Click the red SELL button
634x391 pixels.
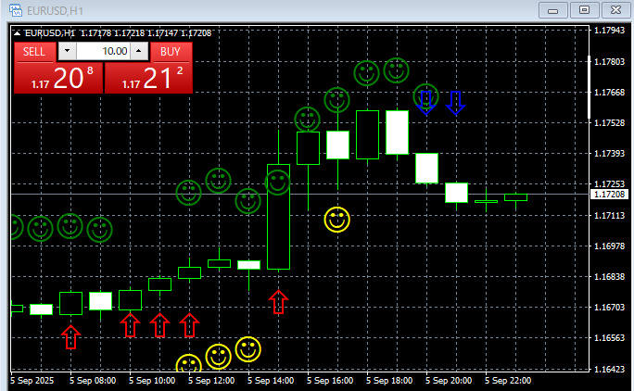pyautogui.click(x=33, y=52)
